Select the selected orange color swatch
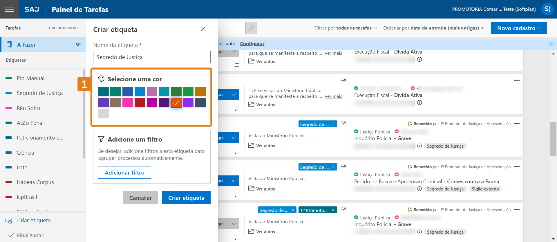 (x=176, y=103)
